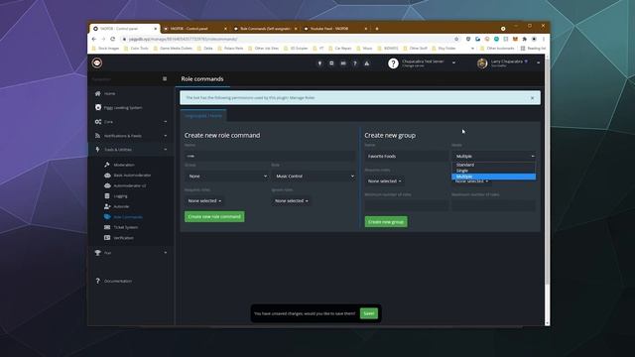
Task: Open the Role dropdown showing Music Control
Action: (x=314, y=177)
